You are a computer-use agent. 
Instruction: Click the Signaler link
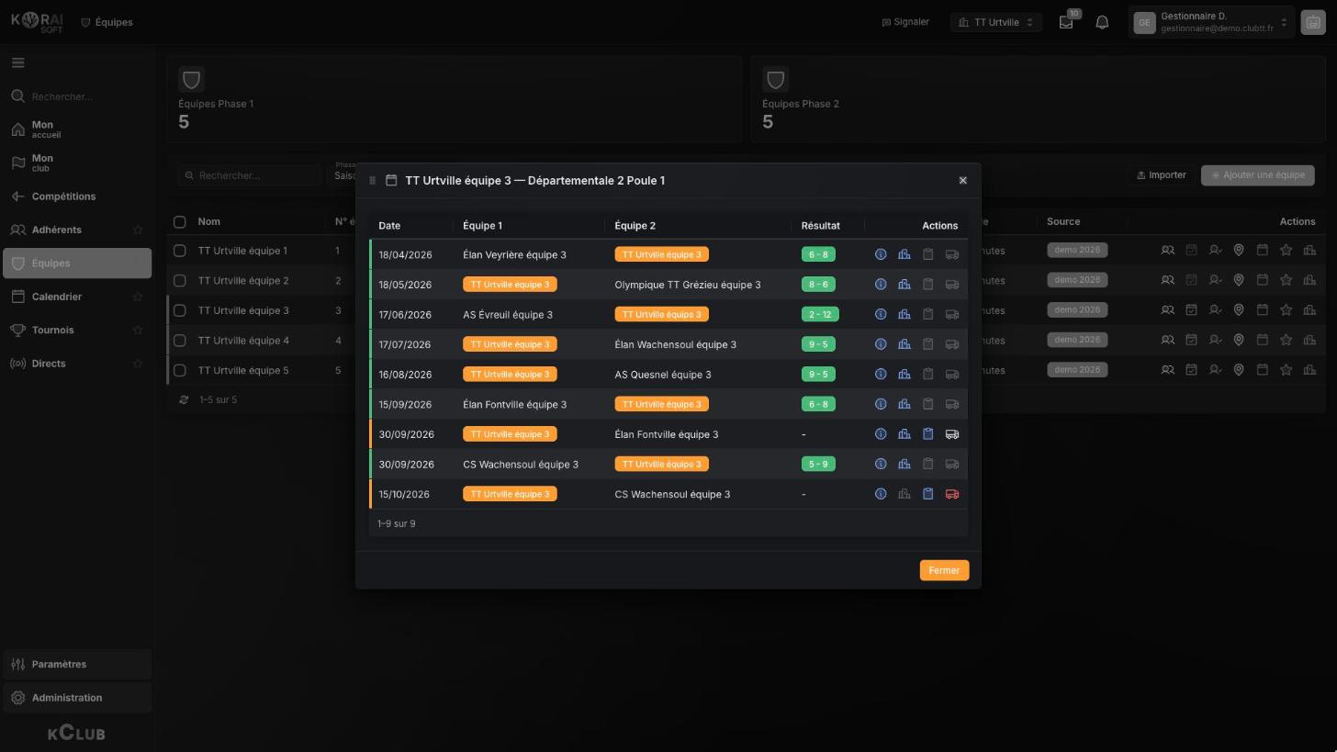(905, 22)
